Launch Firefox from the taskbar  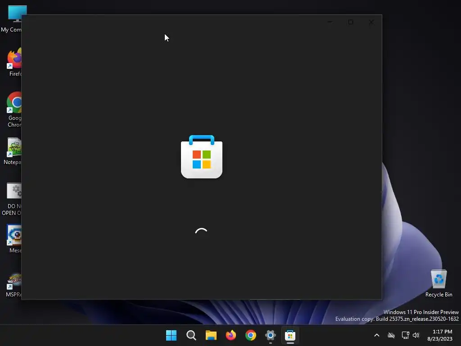click(x=231, y=335)
